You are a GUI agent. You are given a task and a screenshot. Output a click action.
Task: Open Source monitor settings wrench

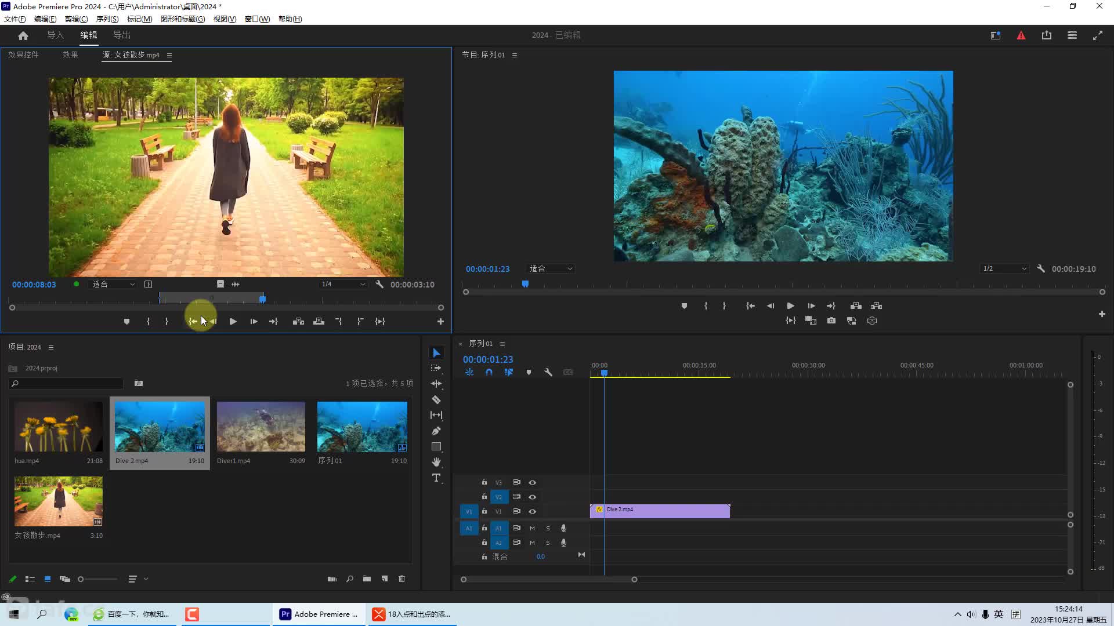click(379, 284)
